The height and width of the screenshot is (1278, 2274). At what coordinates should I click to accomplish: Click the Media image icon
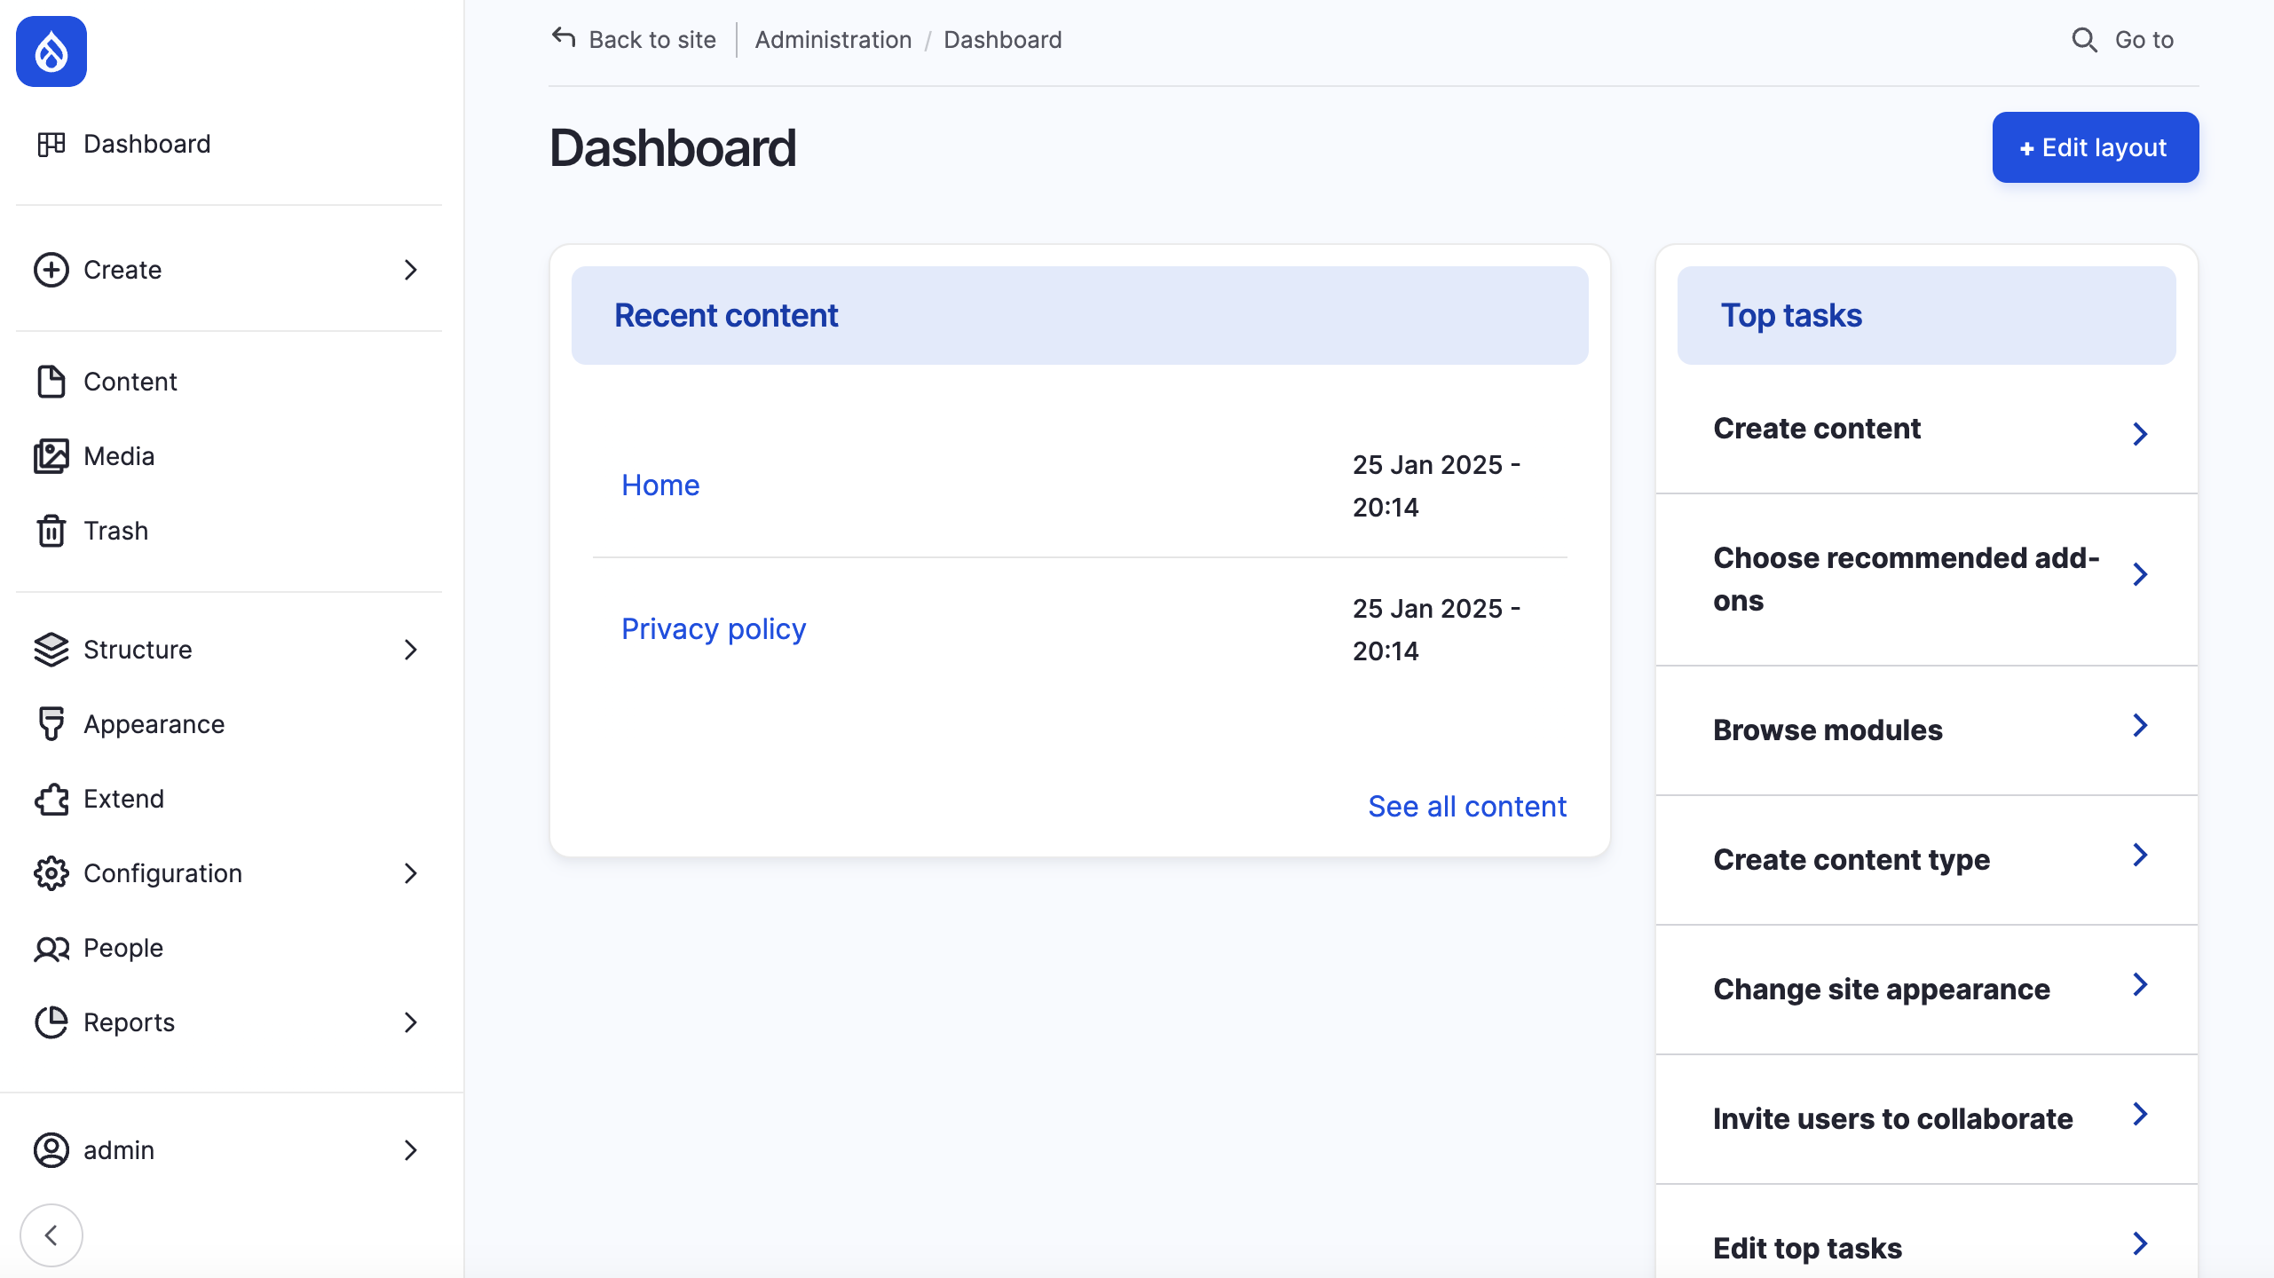51,456
